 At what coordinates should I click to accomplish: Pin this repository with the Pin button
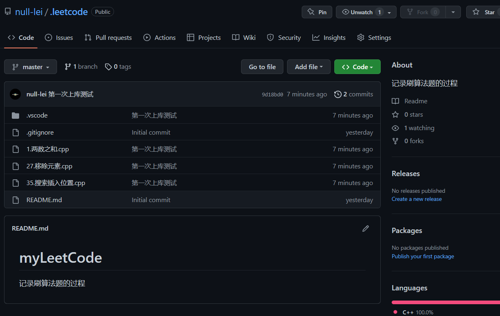pos(317,12)
